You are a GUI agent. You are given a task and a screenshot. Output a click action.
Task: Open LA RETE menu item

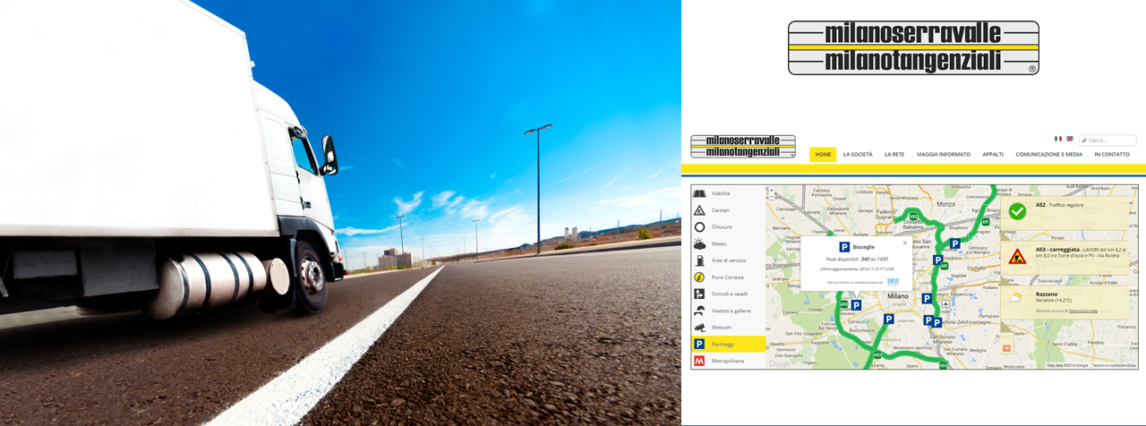[894, 154]
